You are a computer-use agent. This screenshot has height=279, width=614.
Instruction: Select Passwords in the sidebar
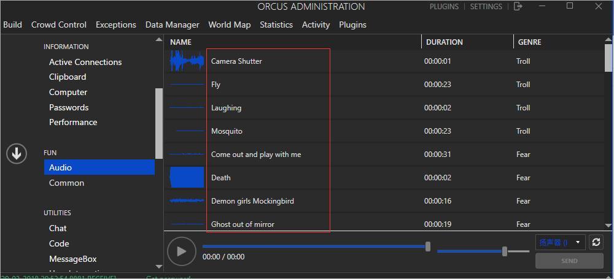pos(69,107)
